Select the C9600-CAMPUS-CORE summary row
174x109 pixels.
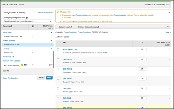28,37
